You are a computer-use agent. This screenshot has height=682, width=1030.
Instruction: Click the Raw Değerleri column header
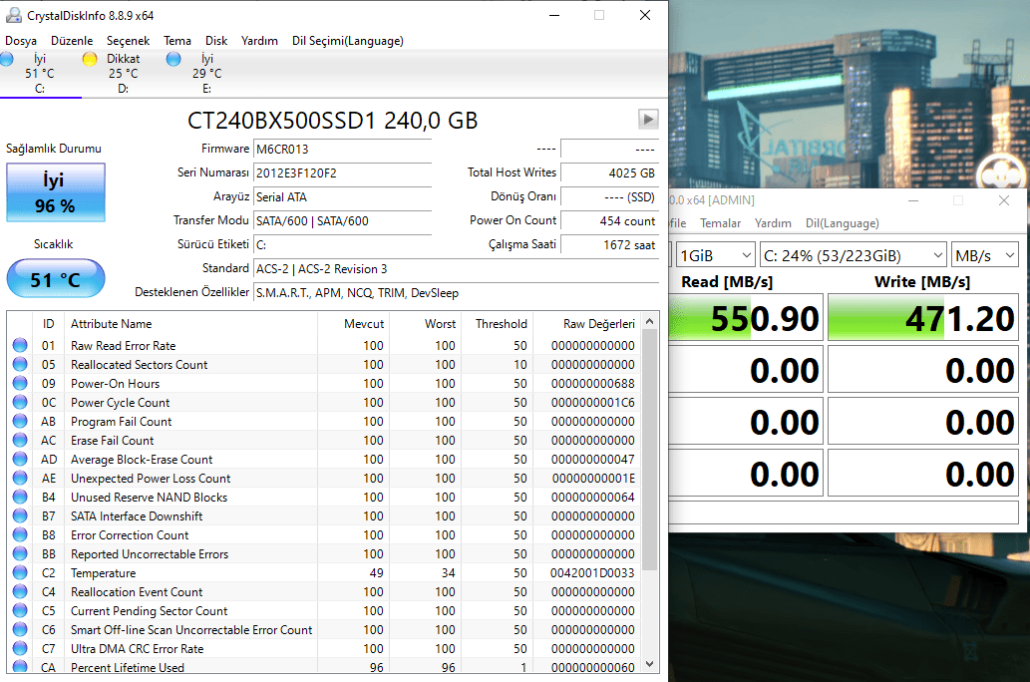point(585,323)
